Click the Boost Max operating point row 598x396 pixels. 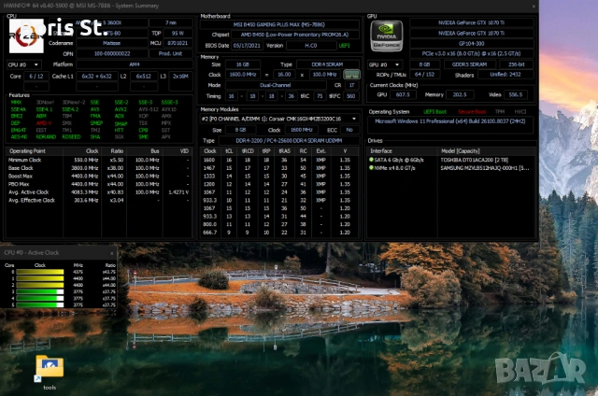pyautogui.click(x=98, y=177)
